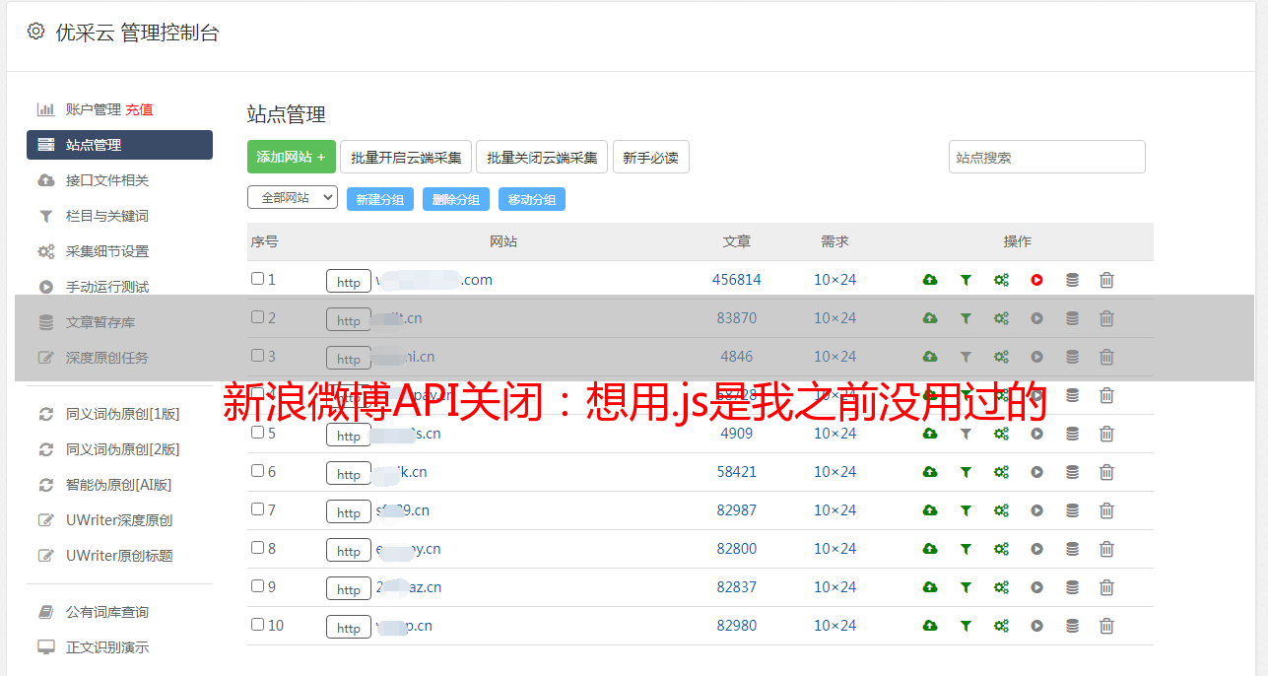Click the filter icon in row 7
The image size is (1268, 676).
pyautogui.click(x=966, y=510)
